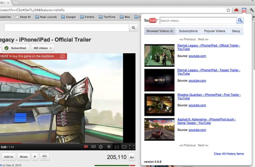This screenshot has width=255, height=167.
Task: Click the video progress bar
Action: click(x=68, y=143)
